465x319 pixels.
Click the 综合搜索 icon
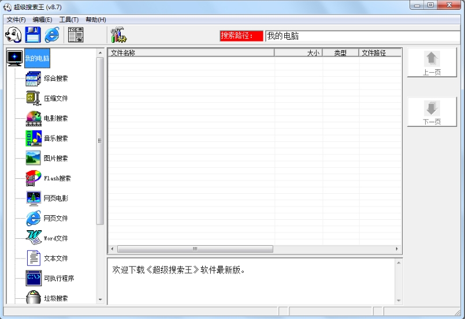coord(34,78)
